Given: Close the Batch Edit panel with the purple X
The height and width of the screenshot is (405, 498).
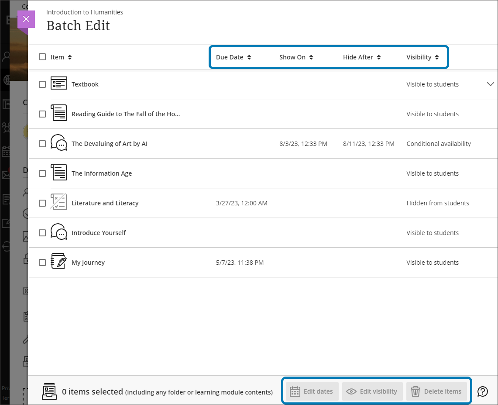Looking at the screenshot, I should click(x=26, y=19).
